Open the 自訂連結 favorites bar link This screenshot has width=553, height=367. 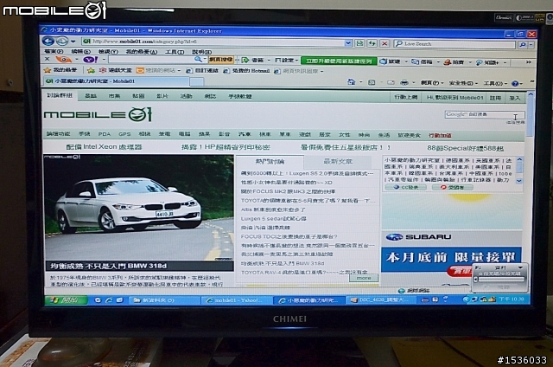point(202,71)
